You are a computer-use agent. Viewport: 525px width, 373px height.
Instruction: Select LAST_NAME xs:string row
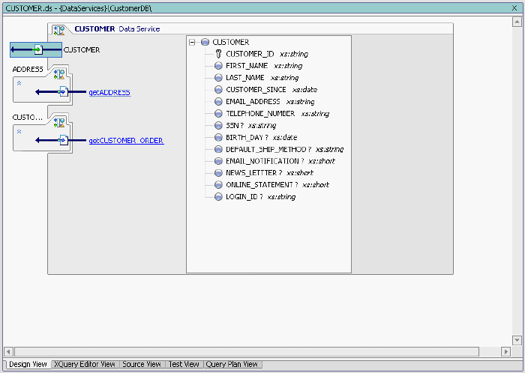point(262,78)
